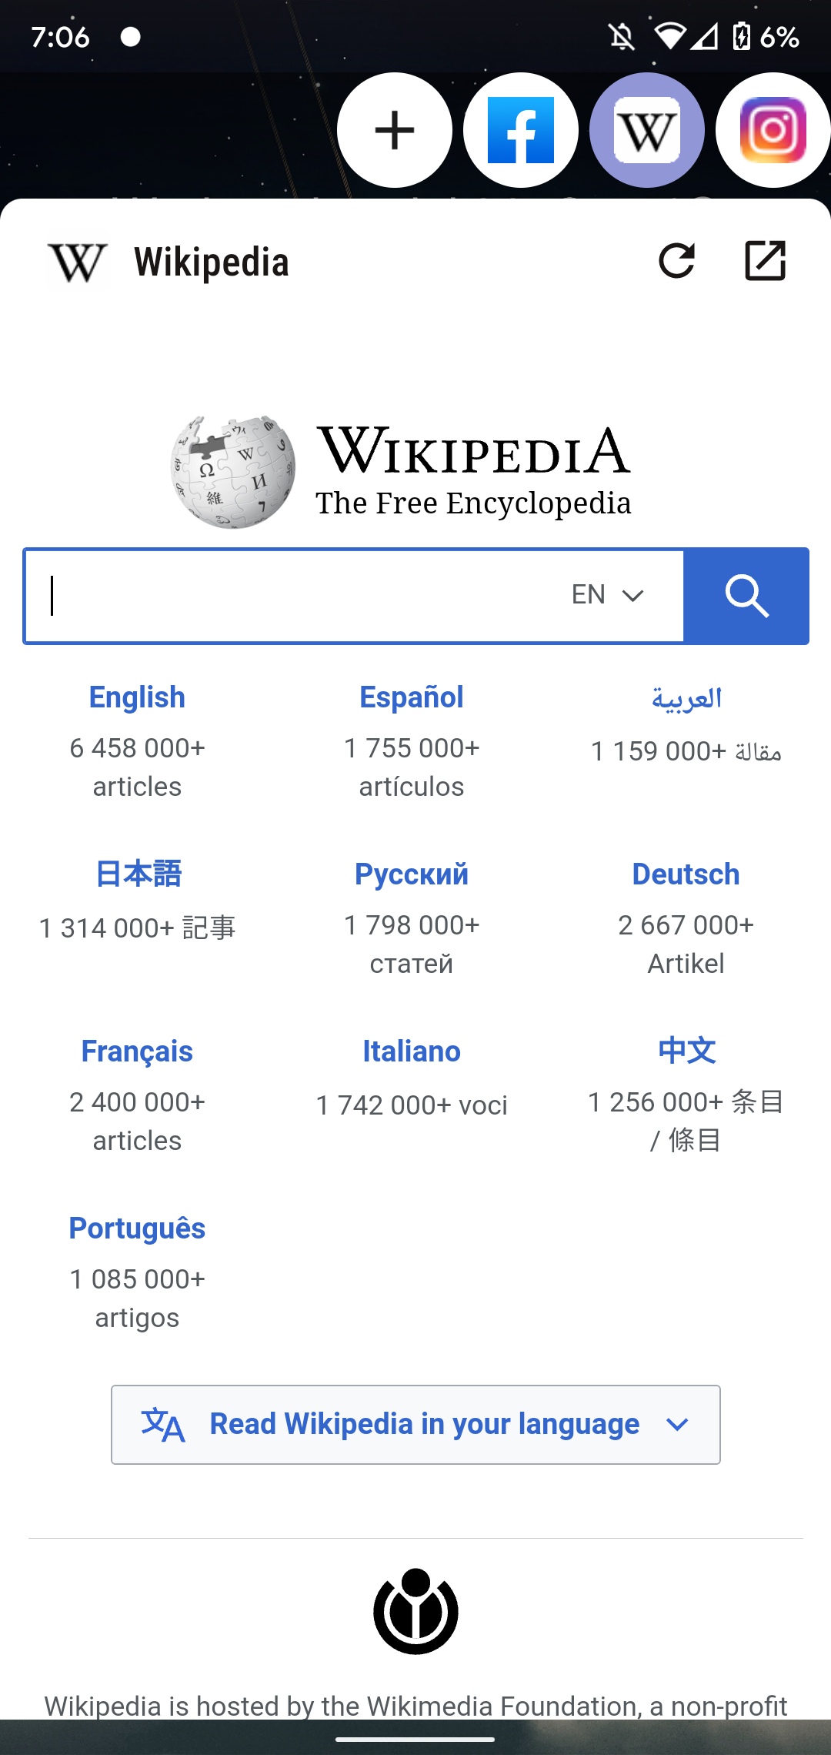Open the Instagram shortcut icon
831x1755 pixels.
773,130
